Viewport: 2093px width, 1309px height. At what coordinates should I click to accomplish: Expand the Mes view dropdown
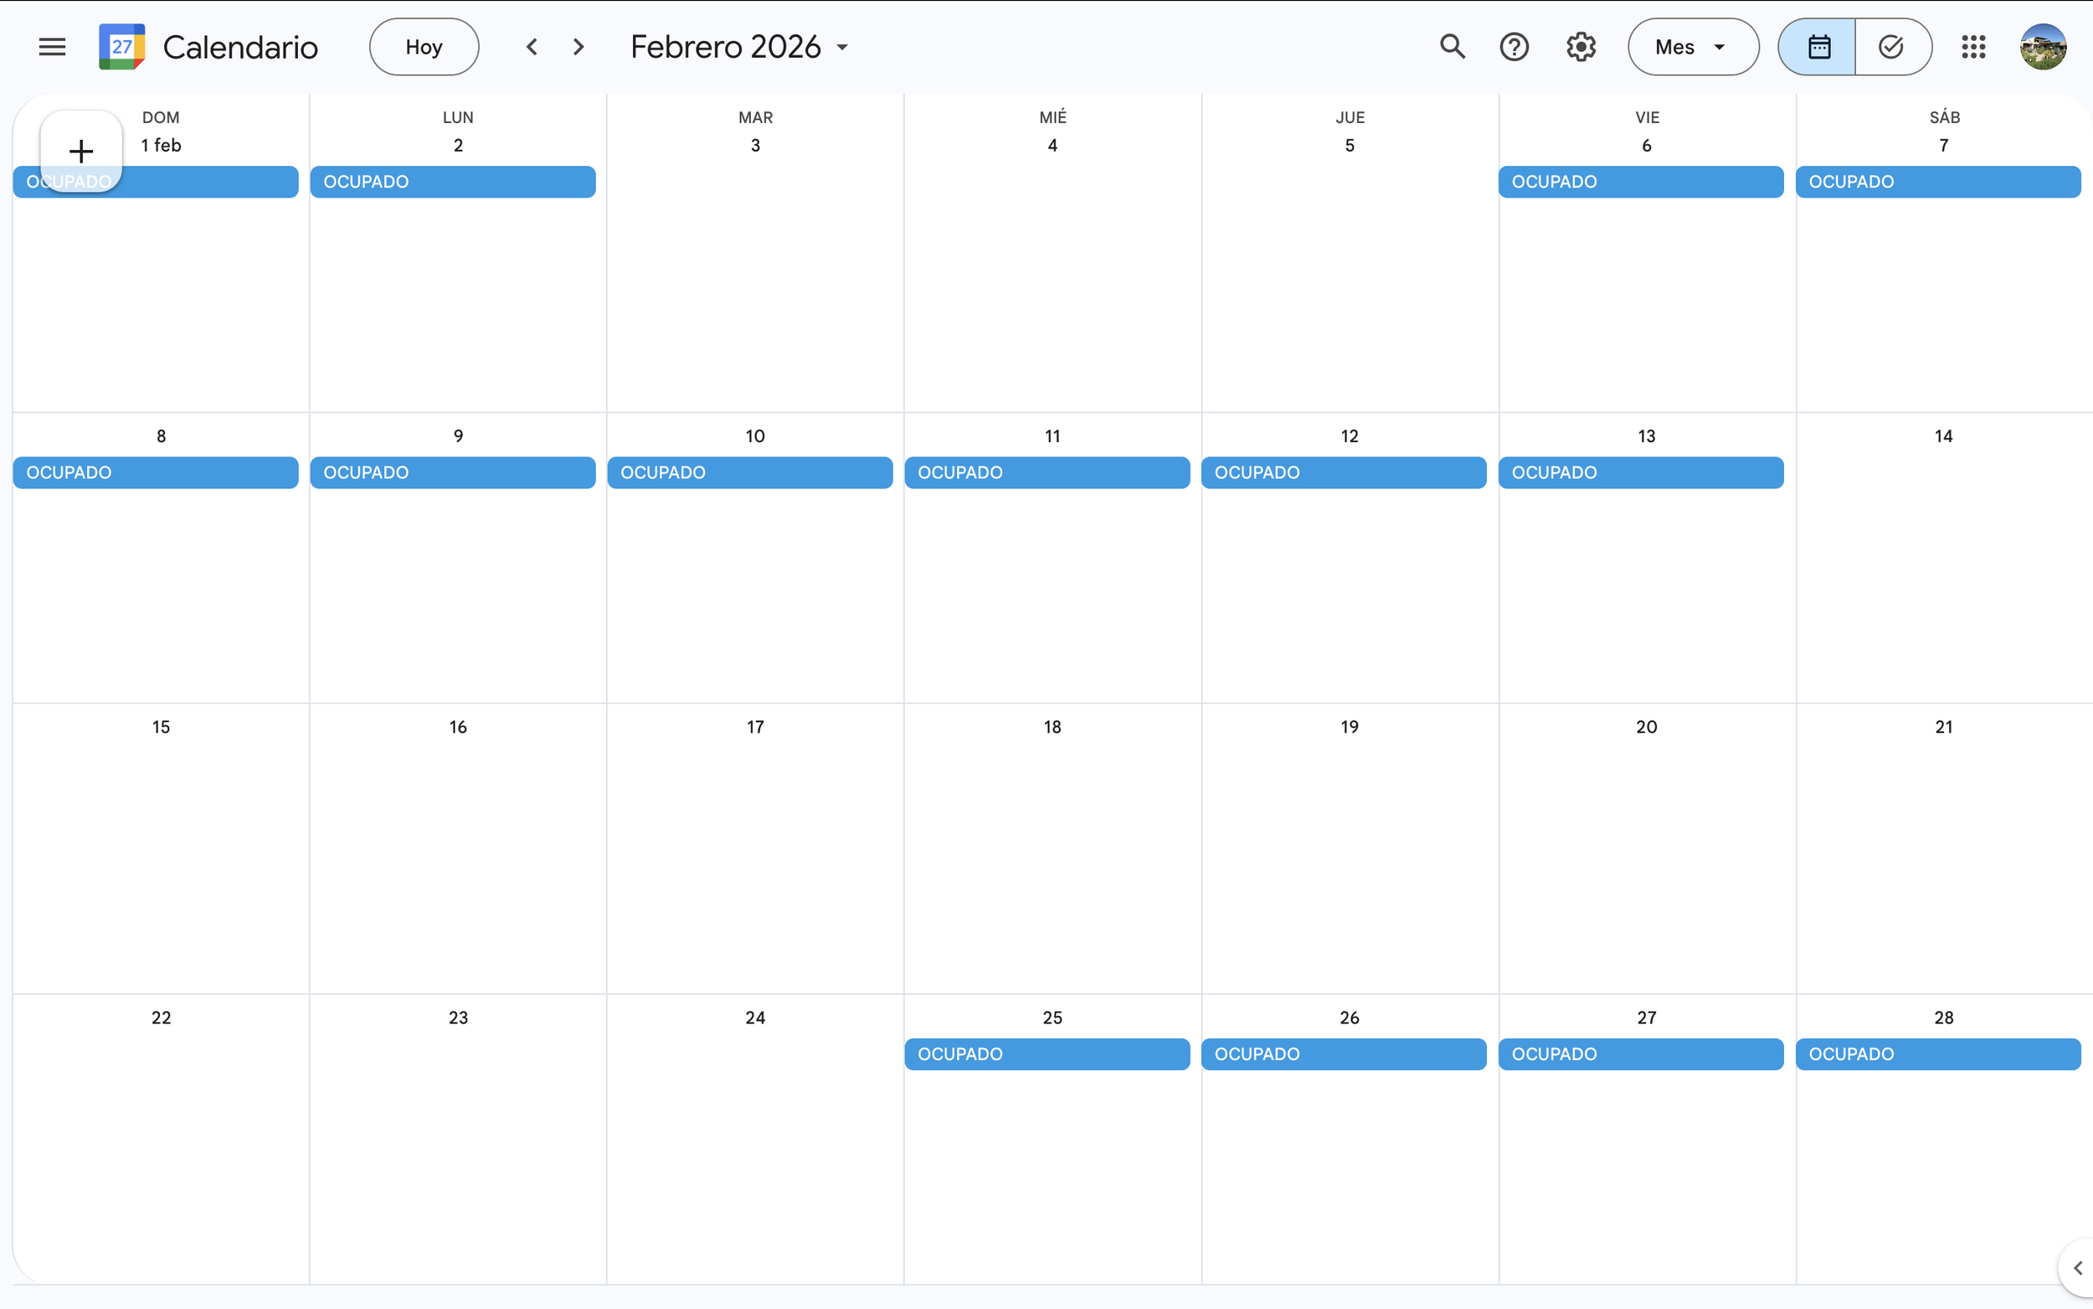click(1692, 47)
